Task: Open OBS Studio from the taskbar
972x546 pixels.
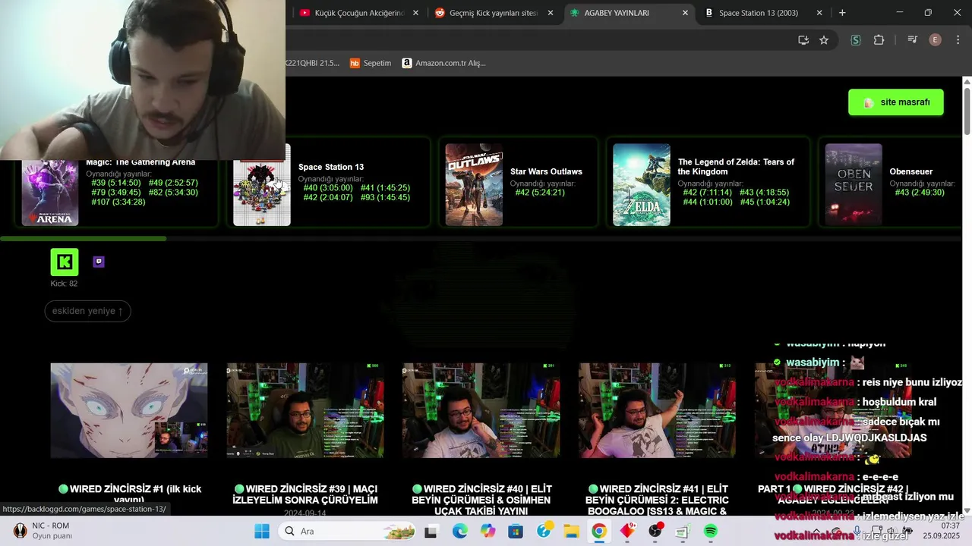Action: [655, 531]
